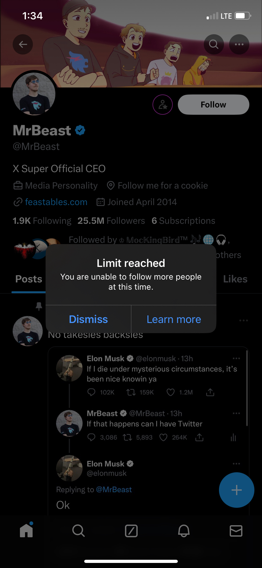
Task: Open more options on pinned post
Action: pos(244,320)
